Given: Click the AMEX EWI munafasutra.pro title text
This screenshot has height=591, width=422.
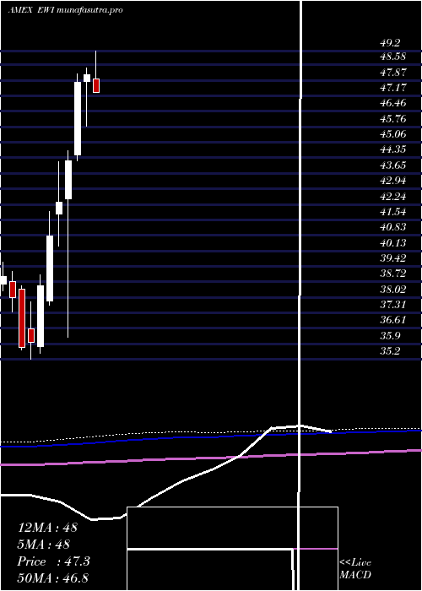Looking at the screenshot, I should tap(66, 10).
